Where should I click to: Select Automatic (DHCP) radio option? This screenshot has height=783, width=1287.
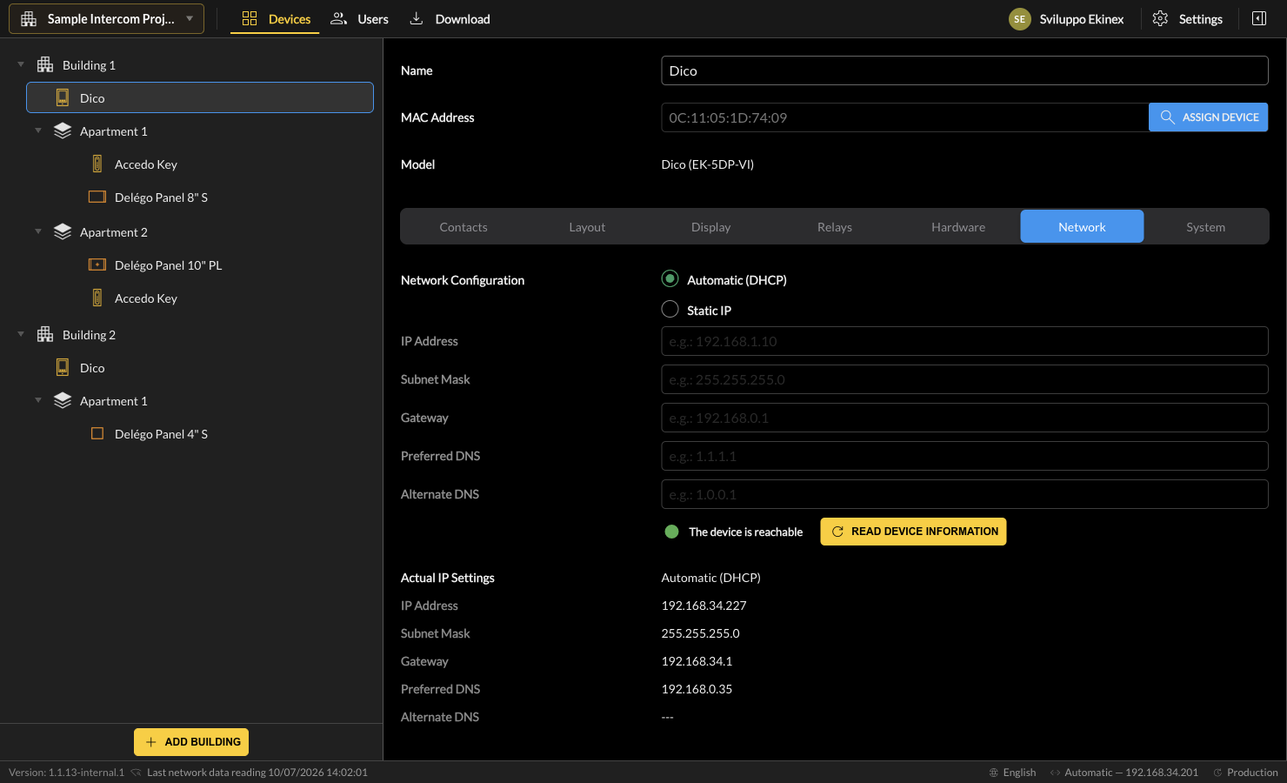tap(670, 278)
